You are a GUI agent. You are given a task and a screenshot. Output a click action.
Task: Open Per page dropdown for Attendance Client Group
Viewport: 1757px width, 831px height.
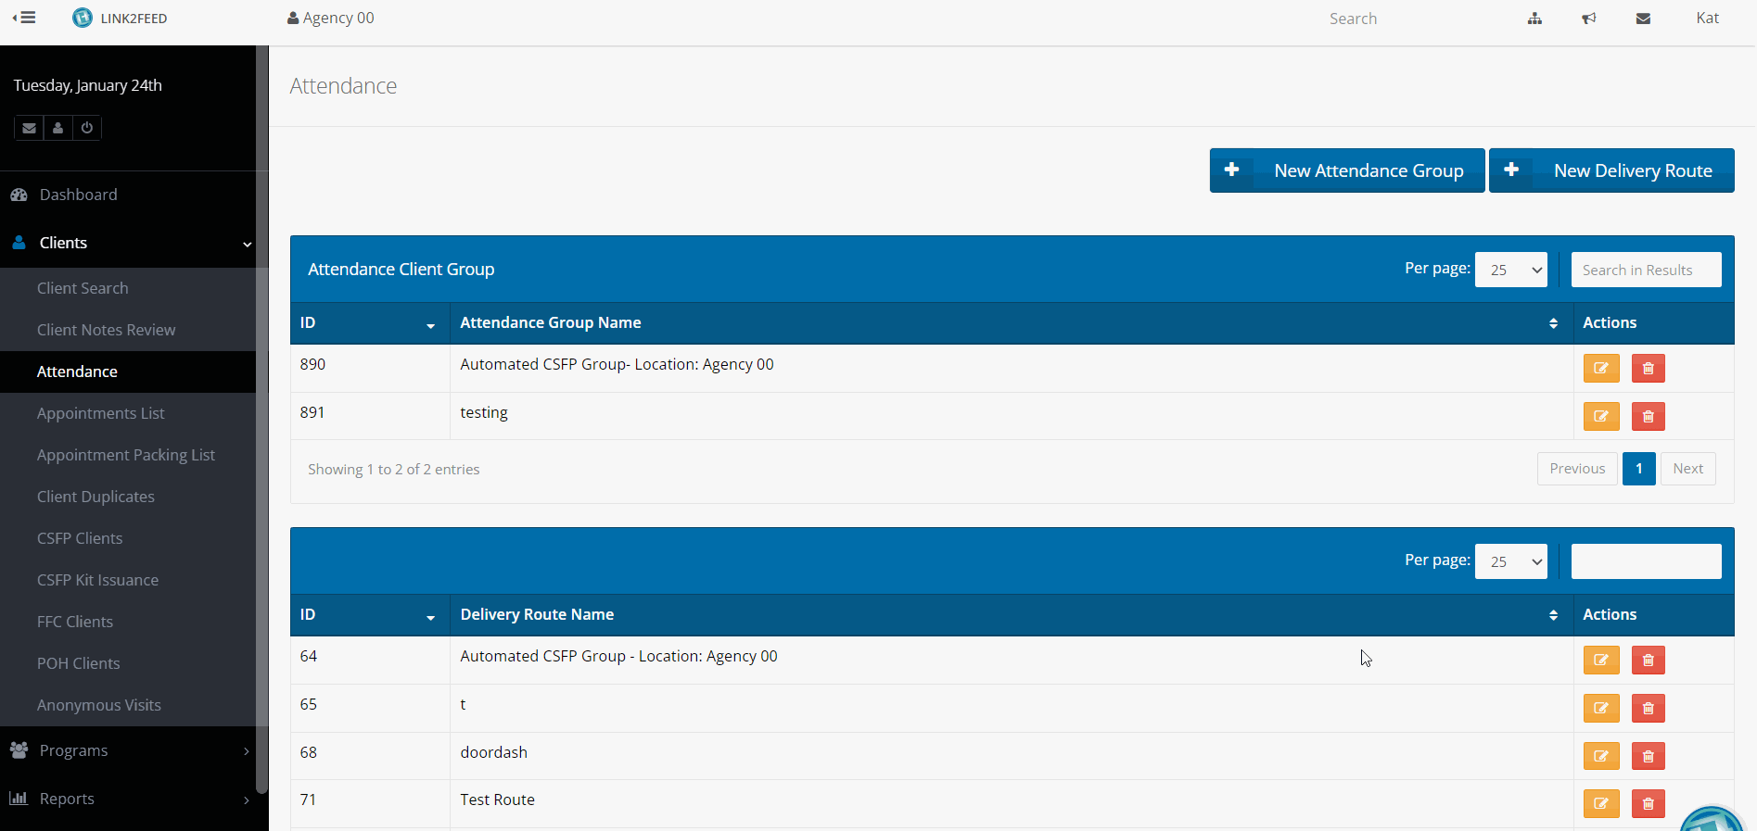coord(1510,271)
